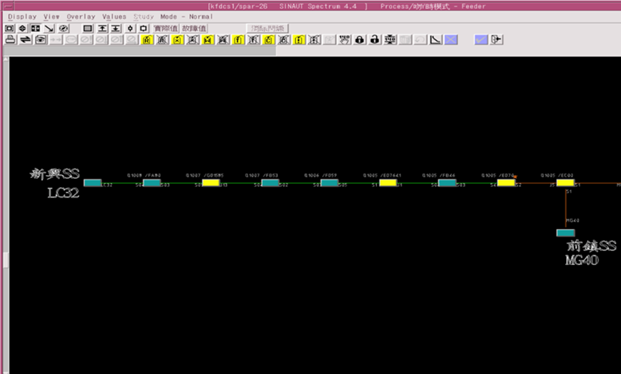
Task: Click the swap arrows toolbar icon
Action: coord(25,40)
